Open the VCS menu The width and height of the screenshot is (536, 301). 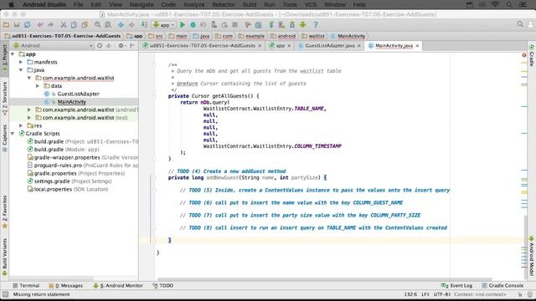(311, 4)
